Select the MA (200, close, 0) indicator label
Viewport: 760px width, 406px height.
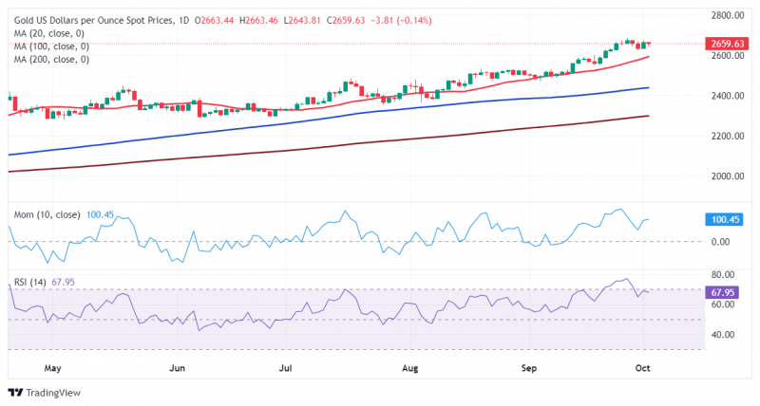(x=51, y=60)
